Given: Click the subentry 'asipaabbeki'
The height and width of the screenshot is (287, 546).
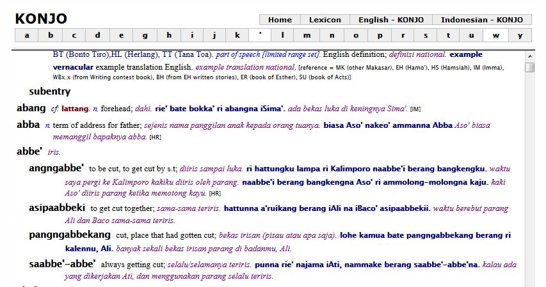Looking at the screenshot, I should pyautogui.click(x=57, y=208).
